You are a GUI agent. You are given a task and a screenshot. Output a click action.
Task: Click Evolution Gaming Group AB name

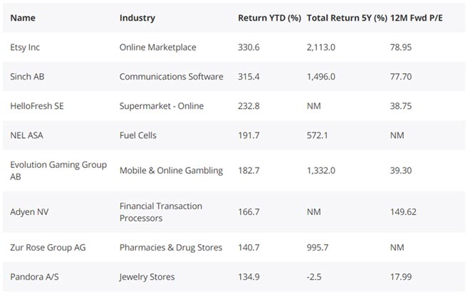(x=58, y=171)
